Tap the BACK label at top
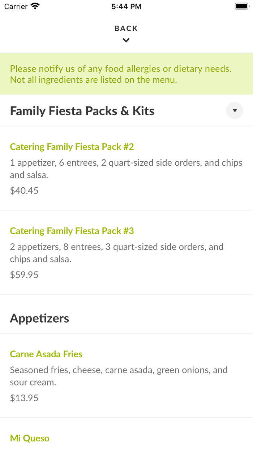 126,29
